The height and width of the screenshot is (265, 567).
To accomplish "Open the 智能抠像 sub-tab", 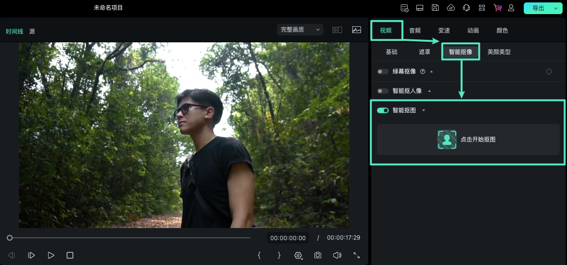I will pyautogui.click(x=461, y=52).
